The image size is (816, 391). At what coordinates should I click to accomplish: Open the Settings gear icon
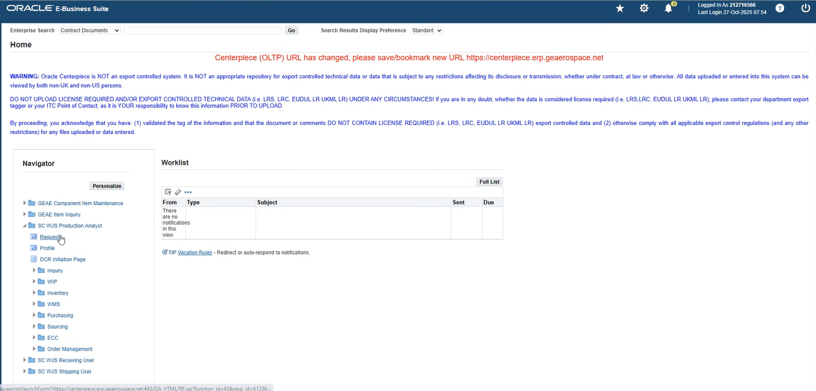pos(644,8)
